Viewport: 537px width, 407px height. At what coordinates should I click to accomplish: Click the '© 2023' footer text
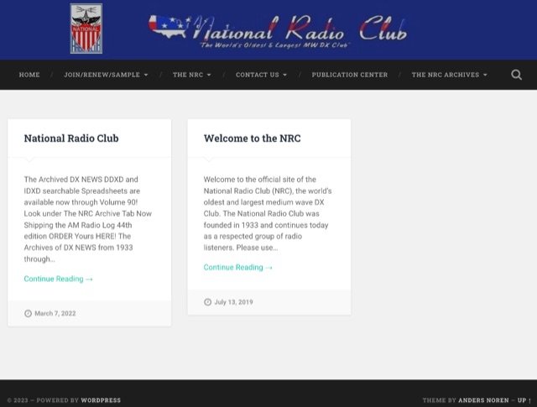[18, 400]
